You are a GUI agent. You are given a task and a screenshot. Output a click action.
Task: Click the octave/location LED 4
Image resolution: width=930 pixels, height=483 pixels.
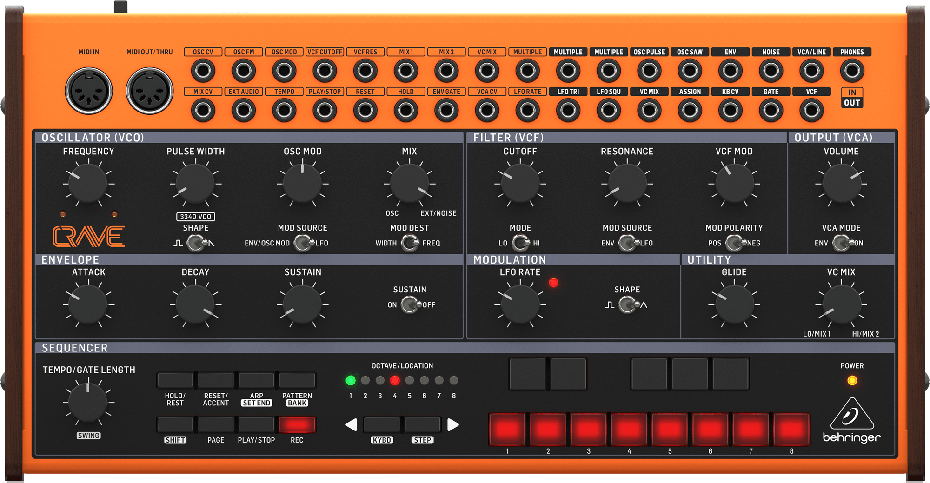tap(395, 381)
